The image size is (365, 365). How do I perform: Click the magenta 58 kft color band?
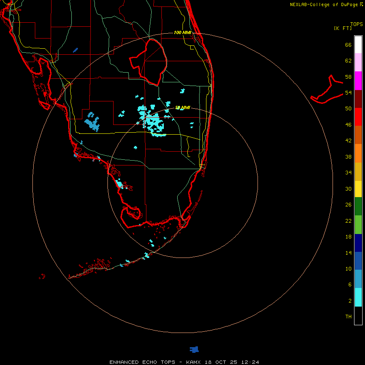point(358,81)
